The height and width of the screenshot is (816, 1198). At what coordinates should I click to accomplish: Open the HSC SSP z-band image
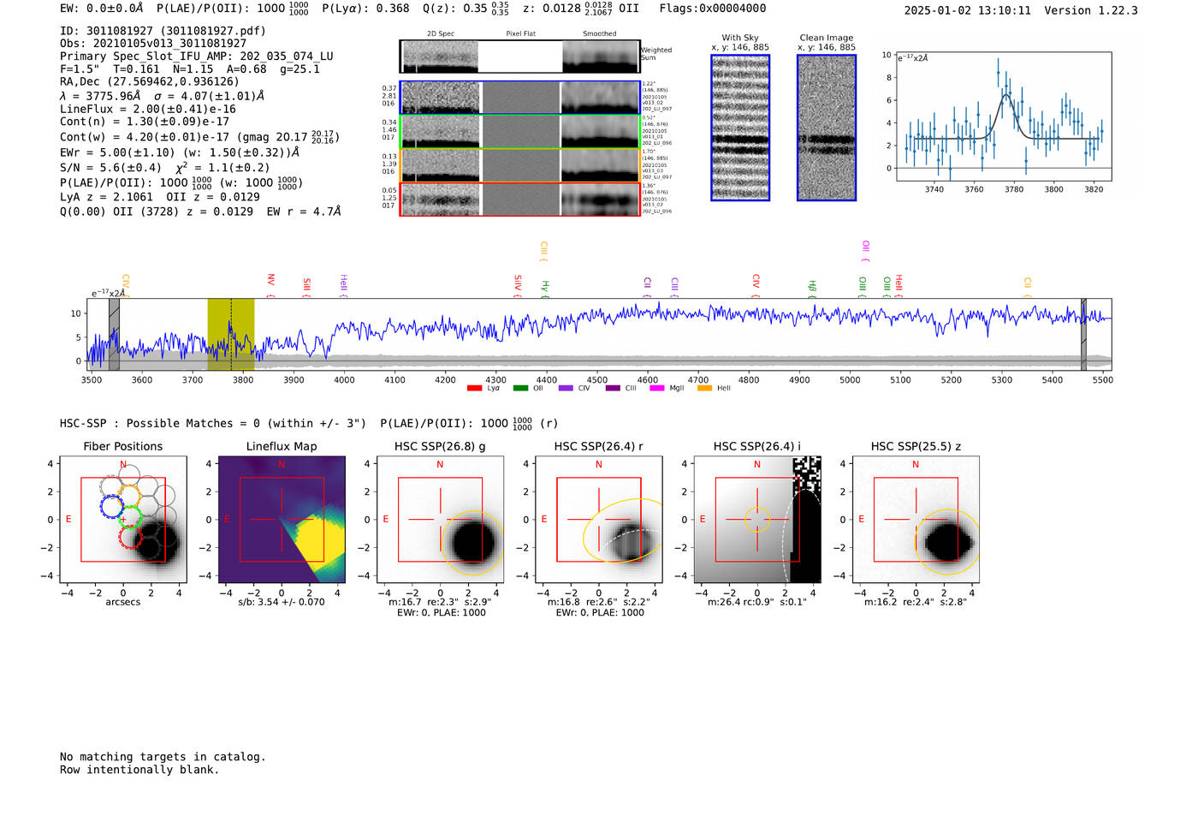click(x=916, y=520)
